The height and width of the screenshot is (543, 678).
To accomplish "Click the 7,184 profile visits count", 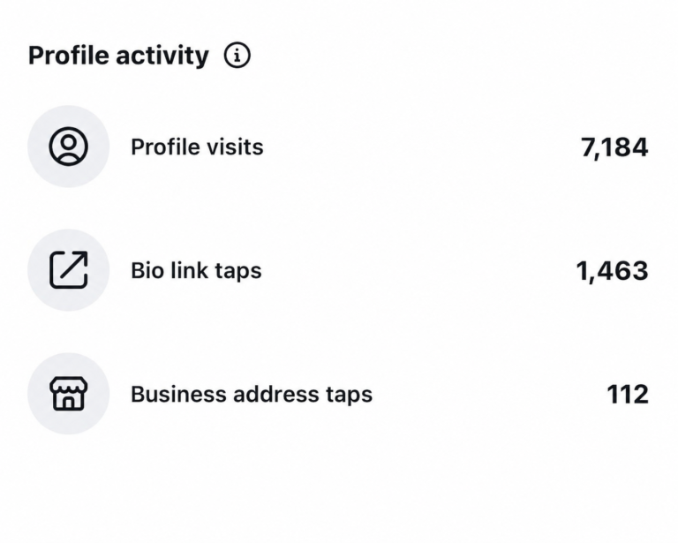I will [614, 147].
